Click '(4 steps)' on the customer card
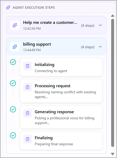Image resolution: width=117 pixels, height=158 pixels. click(88, 25)
